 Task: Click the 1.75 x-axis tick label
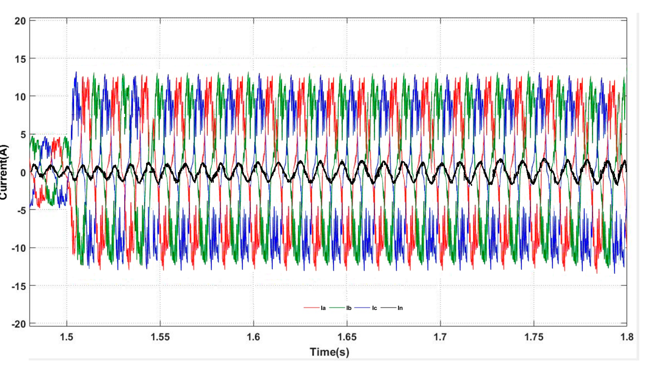pyautogui.click(x=534, y=337)
